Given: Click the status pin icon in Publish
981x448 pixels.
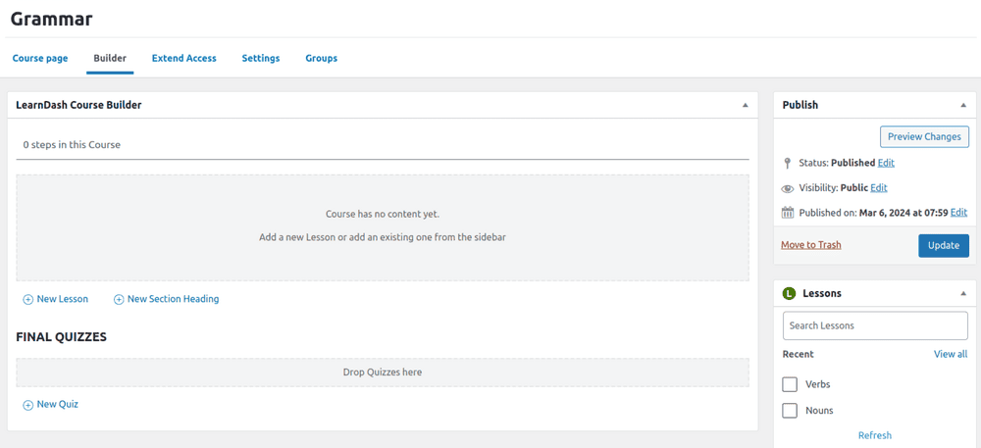Looking at the screenshot, I should point(788,164).
